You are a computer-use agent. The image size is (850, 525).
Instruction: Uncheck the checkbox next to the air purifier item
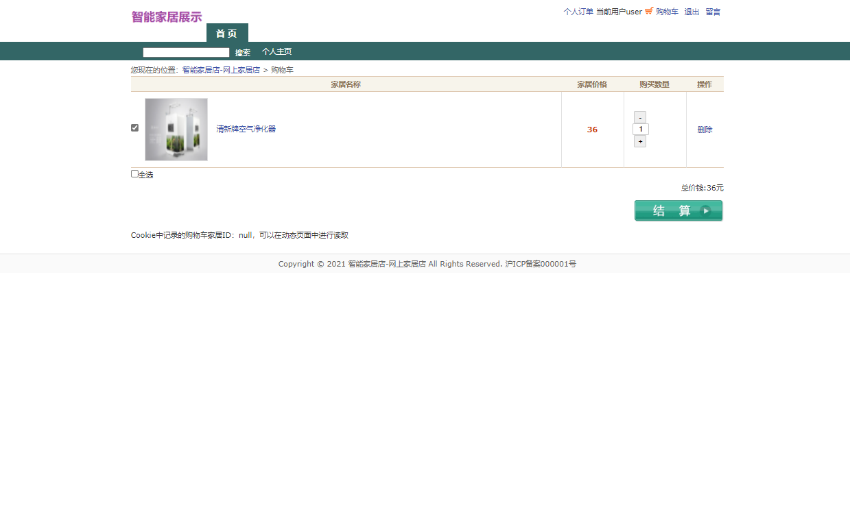pos(134,127)
